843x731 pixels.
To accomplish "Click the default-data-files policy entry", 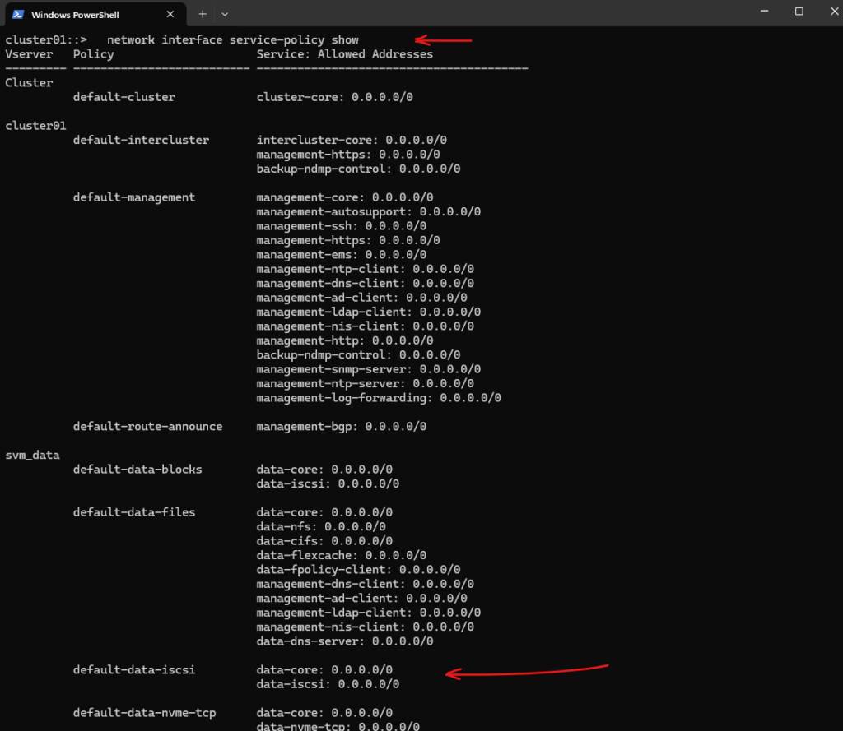I will (134, 512).
